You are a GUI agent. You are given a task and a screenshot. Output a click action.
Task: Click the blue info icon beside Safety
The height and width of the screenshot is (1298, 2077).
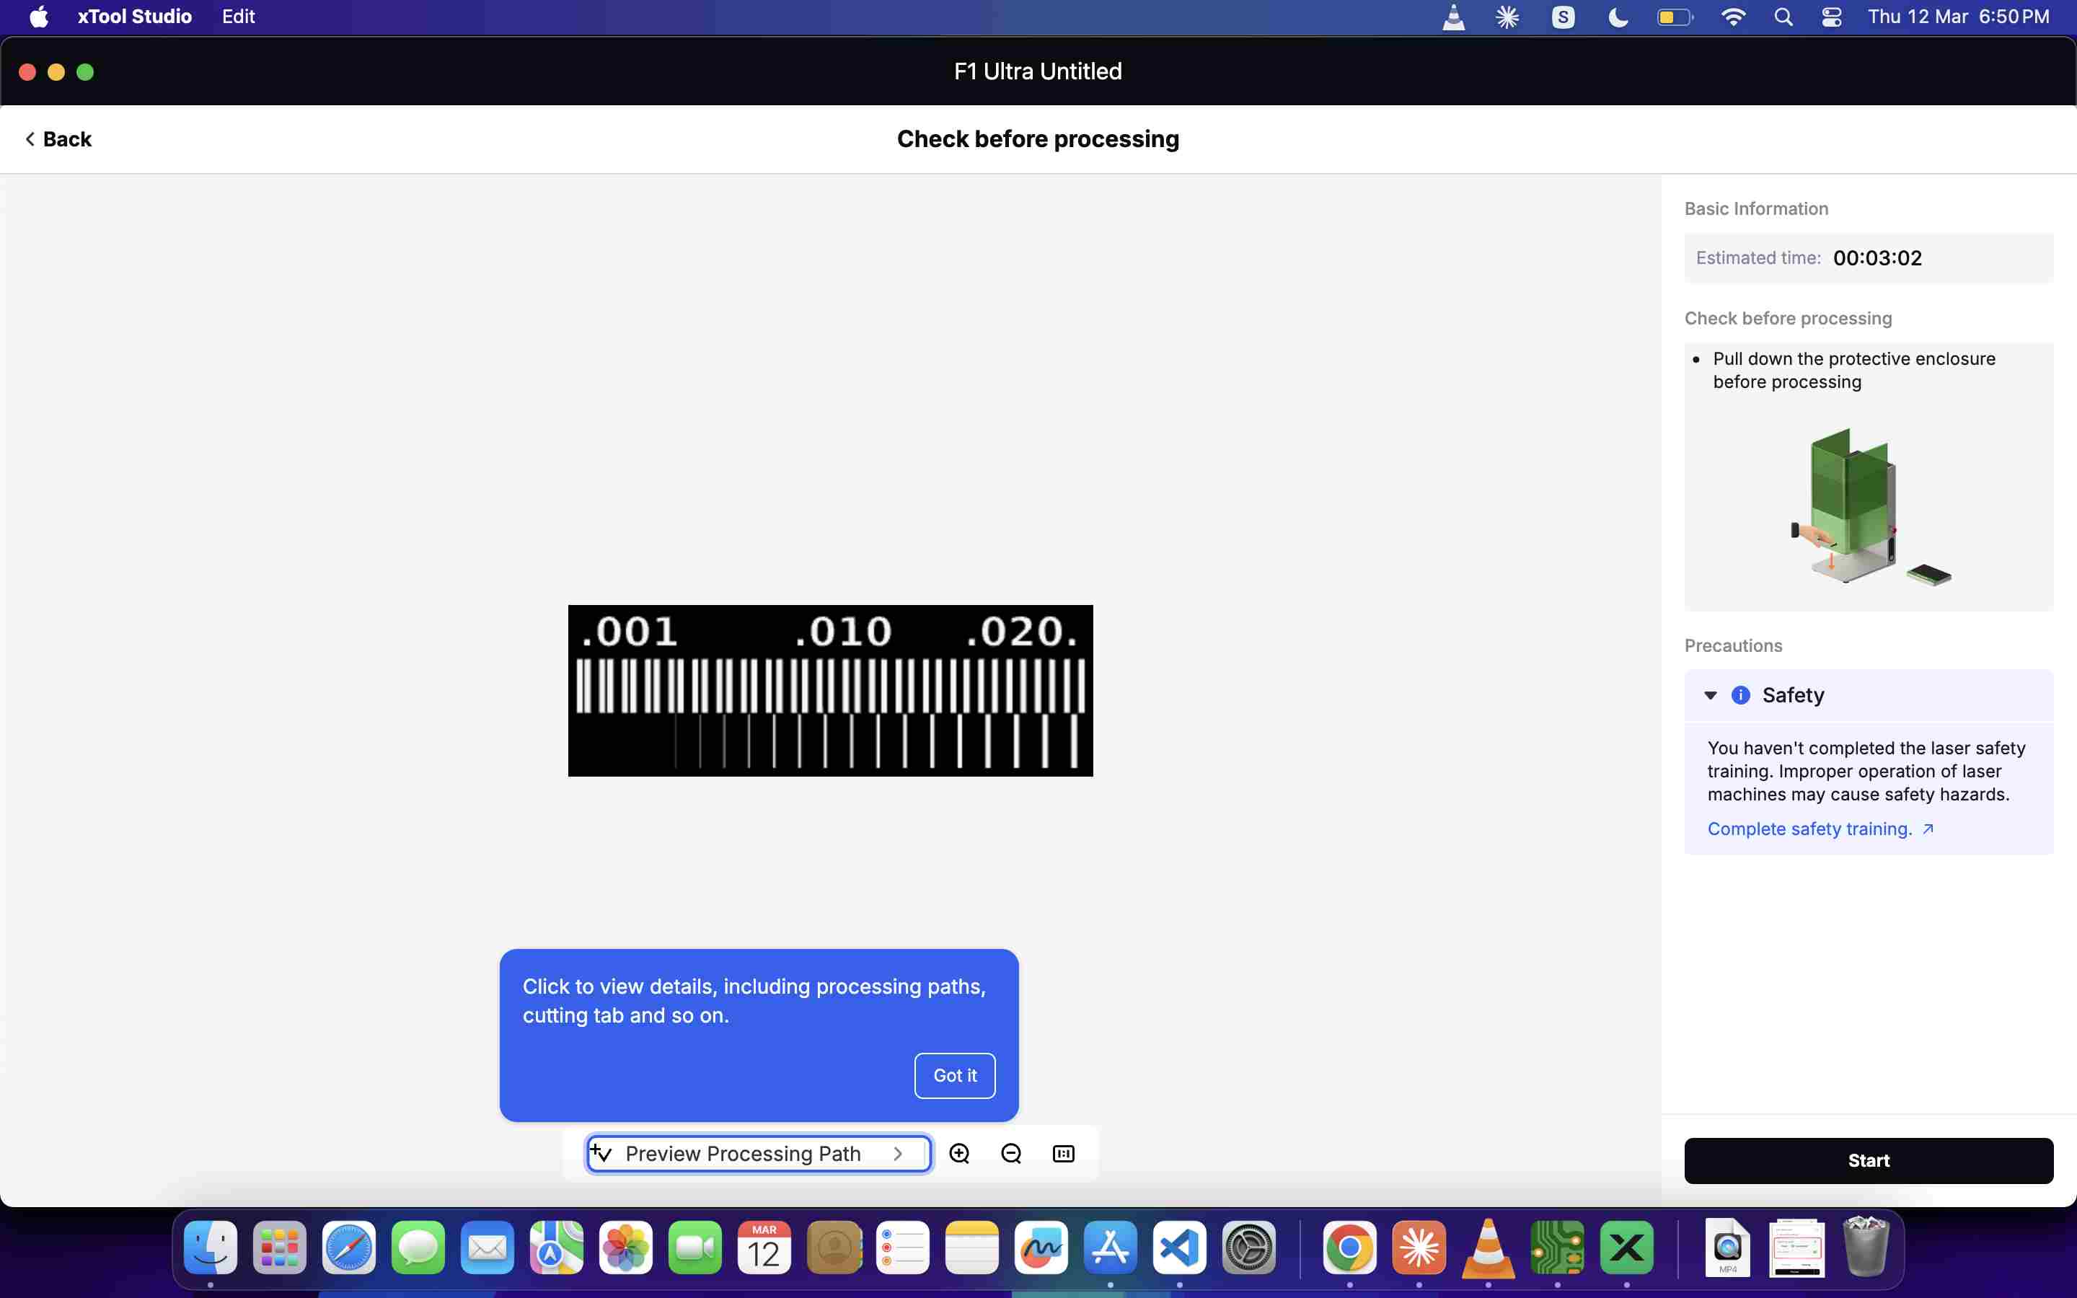click(1740, 694)
